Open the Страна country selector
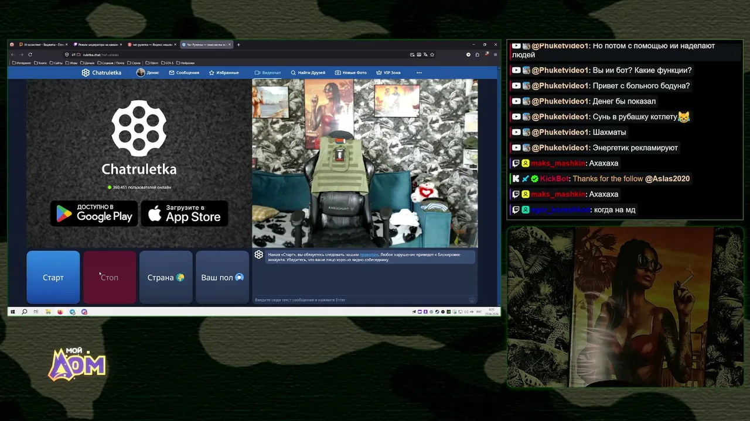 pyautogui.click(x=166, y=277)
